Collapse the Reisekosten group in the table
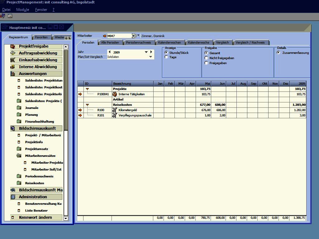Screen dimensions: 319x239 (87, 105)
